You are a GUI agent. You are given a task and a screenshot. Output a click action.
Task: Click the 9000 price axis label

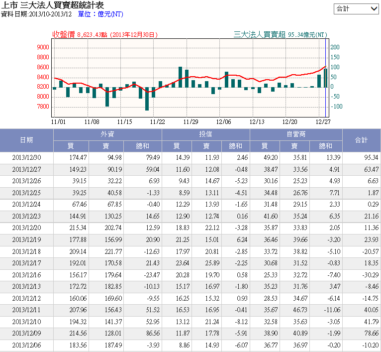point(43,47)
